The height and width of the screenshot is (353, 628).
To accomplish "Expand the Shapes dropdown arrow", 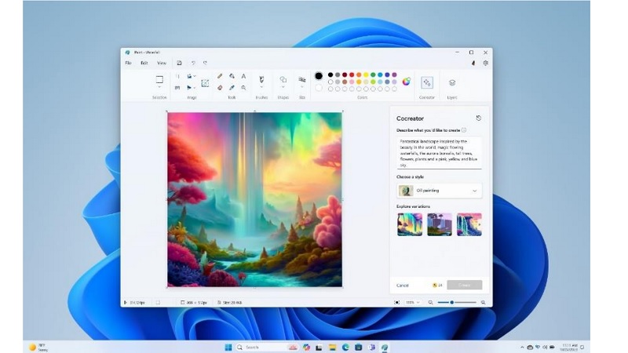I will click(x=283, y=87).
